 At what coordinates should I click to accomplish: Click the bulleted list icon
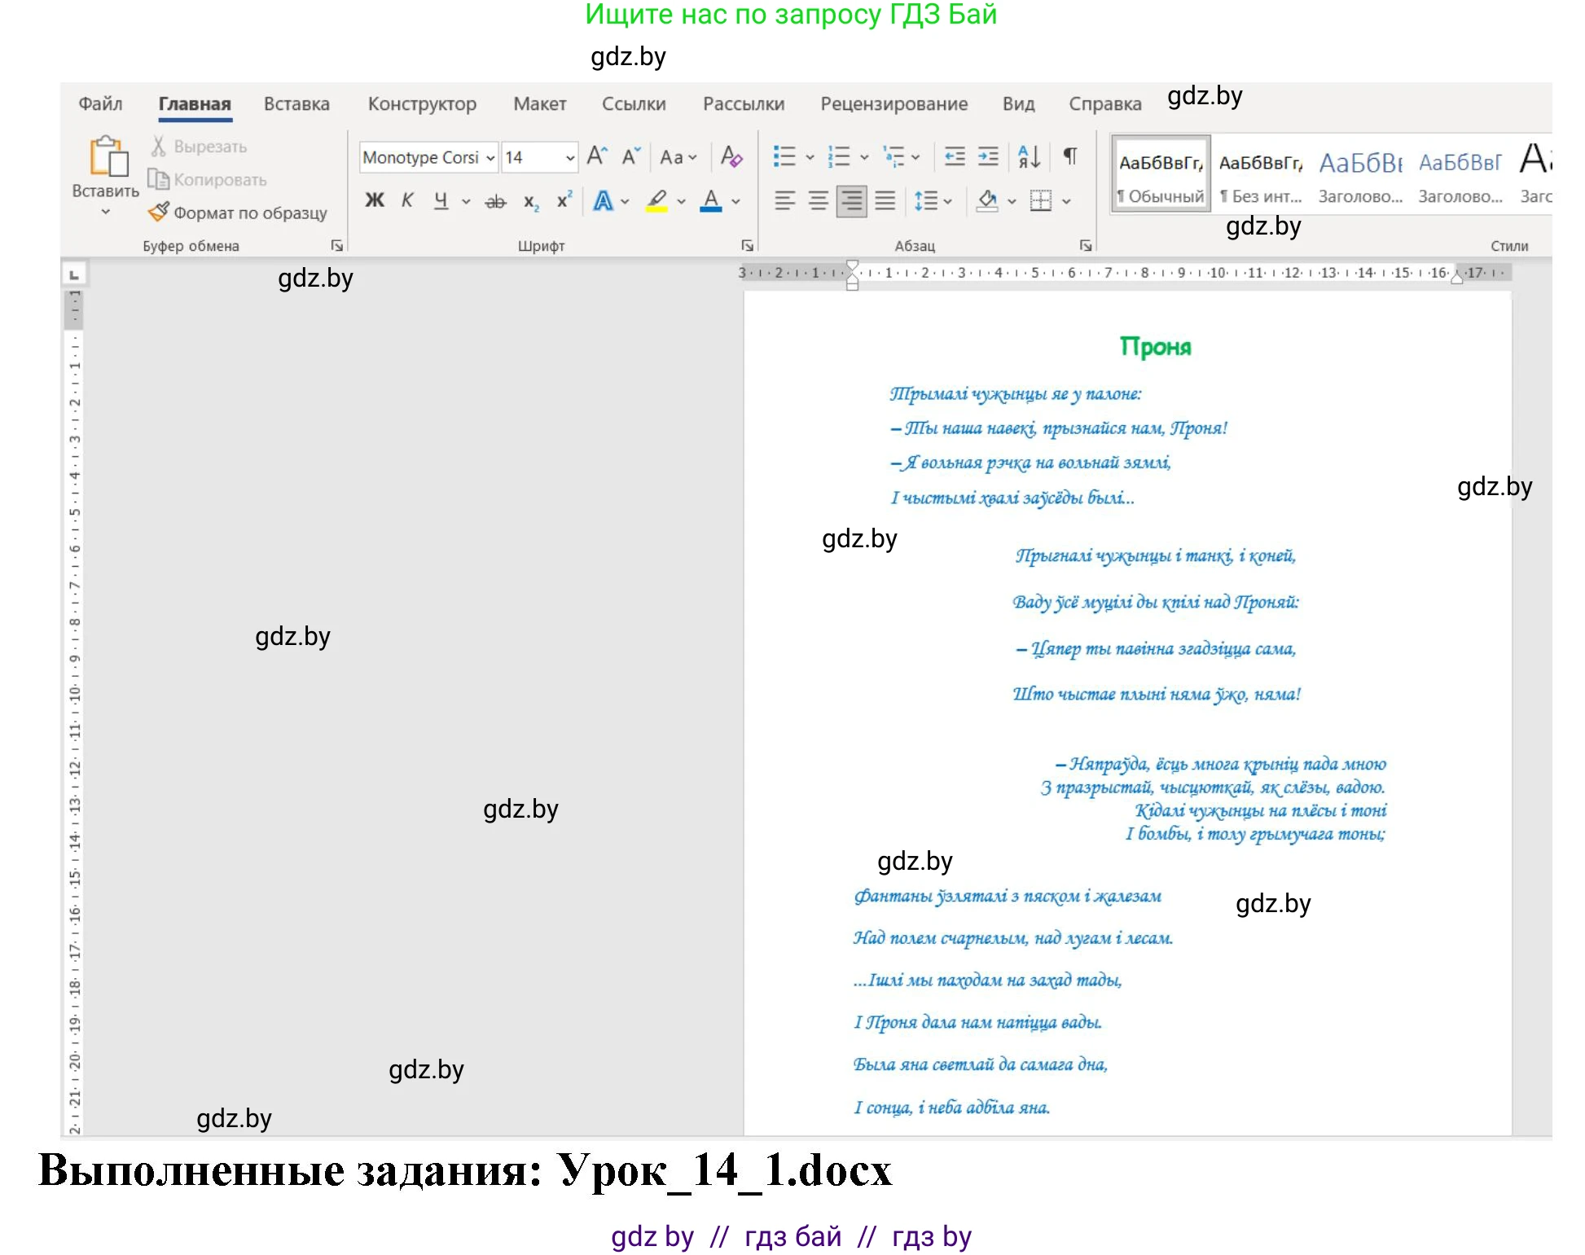tap(784, 156)
